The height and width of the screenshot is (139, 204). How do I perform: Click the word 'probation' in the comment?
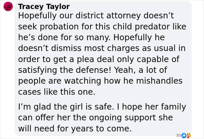pyautogui.click(x=59, y=27)
